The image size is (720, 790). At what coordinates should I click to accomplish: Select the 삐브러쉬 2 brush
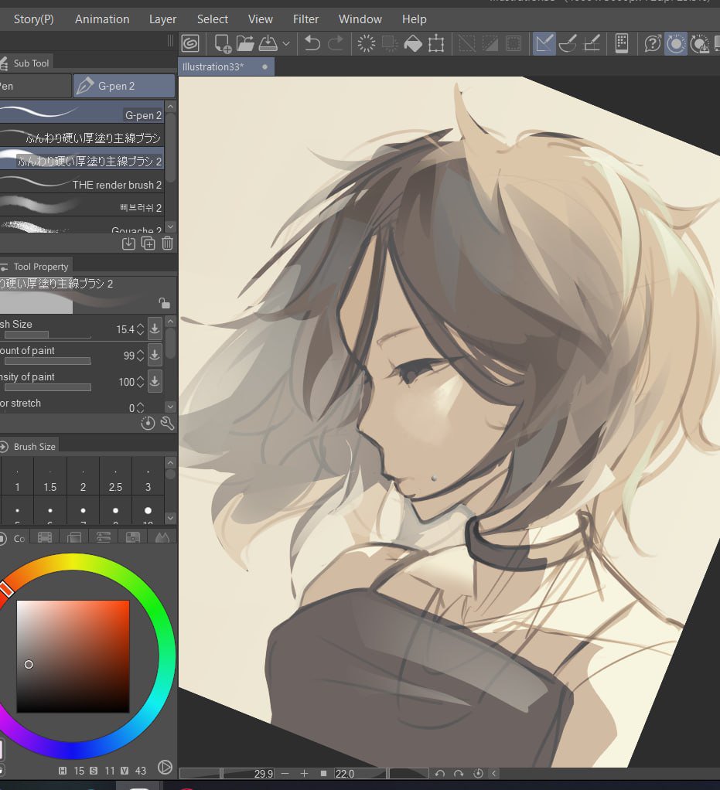point(82,206)
